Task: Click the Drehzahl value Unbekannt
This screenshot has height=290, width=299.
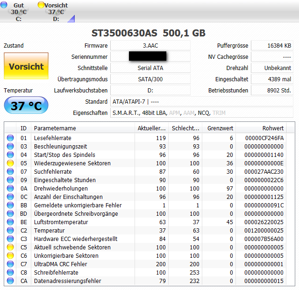Action: pos(272,68)
